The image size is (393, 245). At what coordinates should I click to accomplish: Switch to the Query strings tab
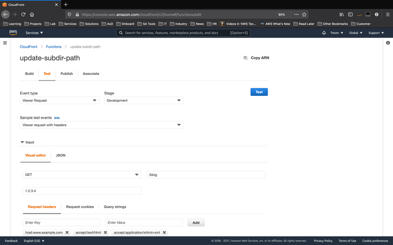tap(115, 207)
